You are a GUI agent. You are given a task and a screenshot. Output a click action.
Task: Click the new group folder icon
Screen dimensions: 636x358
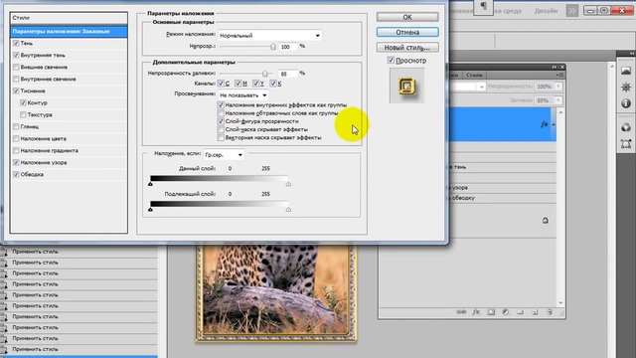[520, 312]
